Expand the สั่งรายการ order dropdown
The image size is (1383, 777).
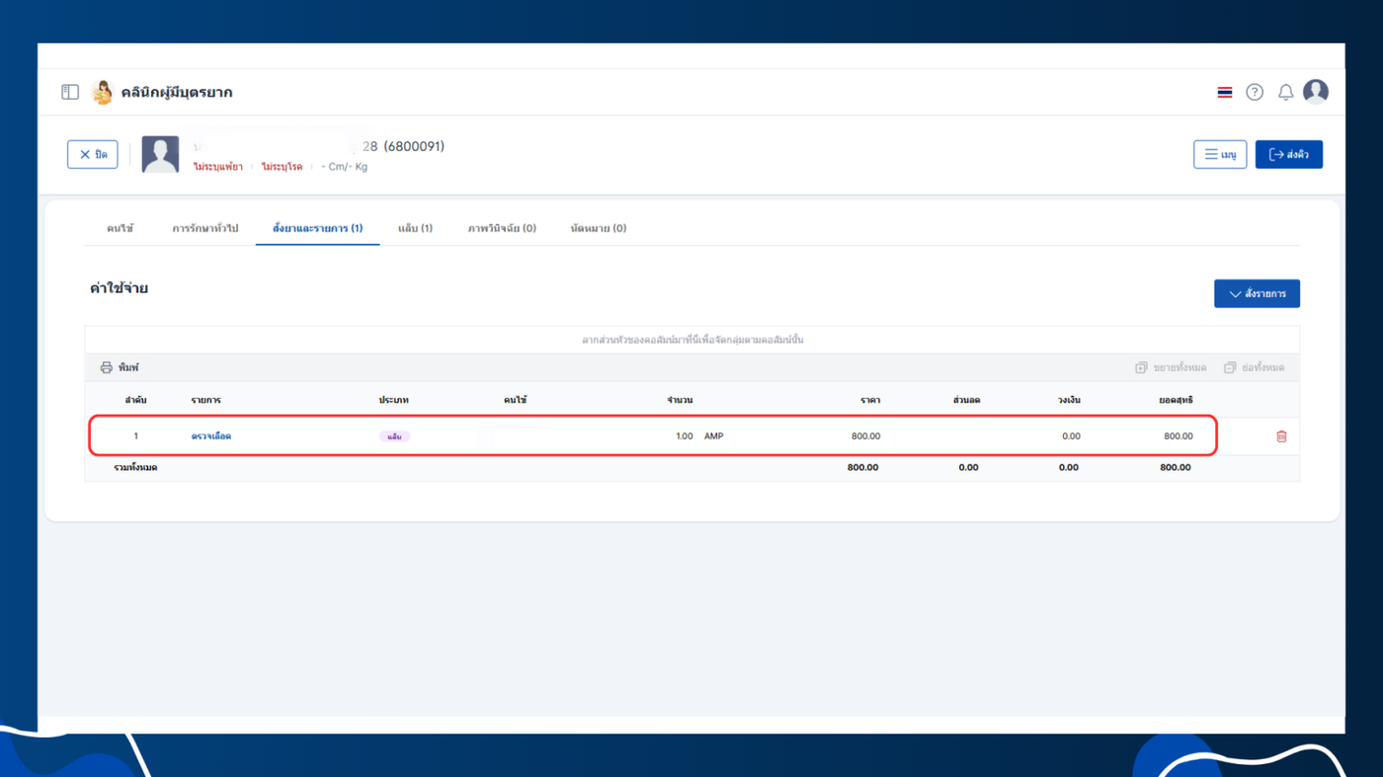(x=1257, y=293)
